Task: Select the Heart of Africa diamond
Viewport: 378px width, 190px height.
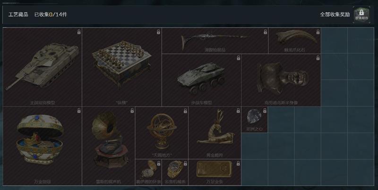Action: [255, 120]
